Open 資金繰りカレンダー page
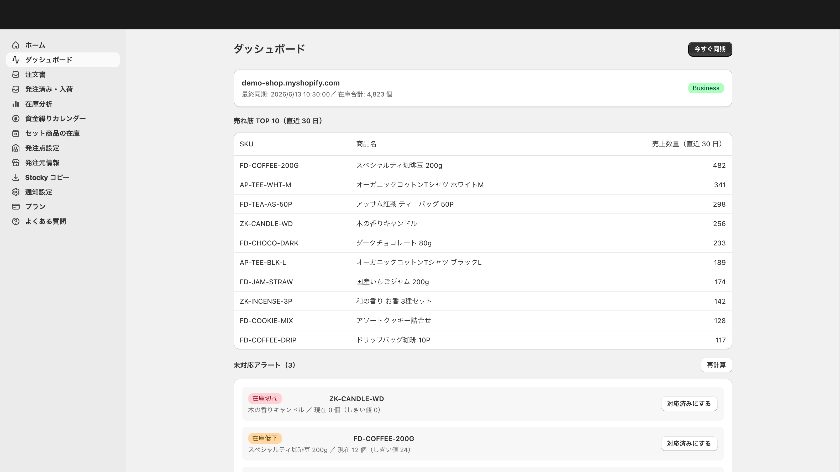 63,119
